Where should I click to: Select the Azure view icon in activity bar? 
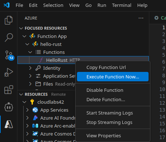[9, 124]
